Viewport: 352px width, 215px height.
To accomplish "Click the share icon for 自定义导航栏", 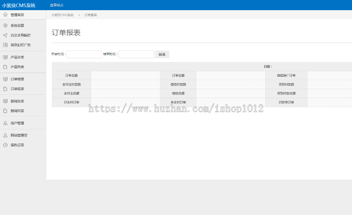I will coord(5,35).
